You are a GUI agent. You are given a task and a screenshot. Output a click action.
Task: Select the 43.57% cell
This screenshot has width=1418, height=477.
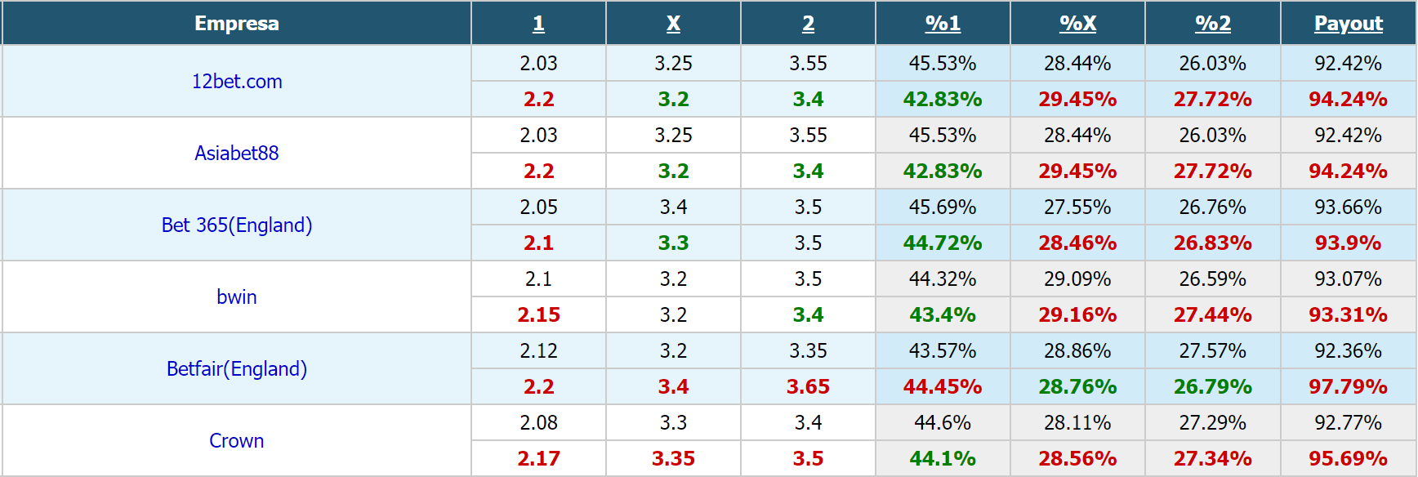click(943, 351)
